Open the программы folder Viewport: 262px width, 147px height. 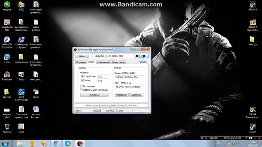[21, 58]
